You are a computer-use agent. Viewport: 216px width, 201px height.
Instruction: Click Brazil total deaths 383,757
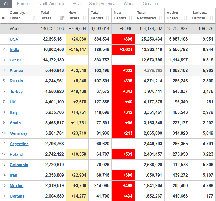click(102, 60)
